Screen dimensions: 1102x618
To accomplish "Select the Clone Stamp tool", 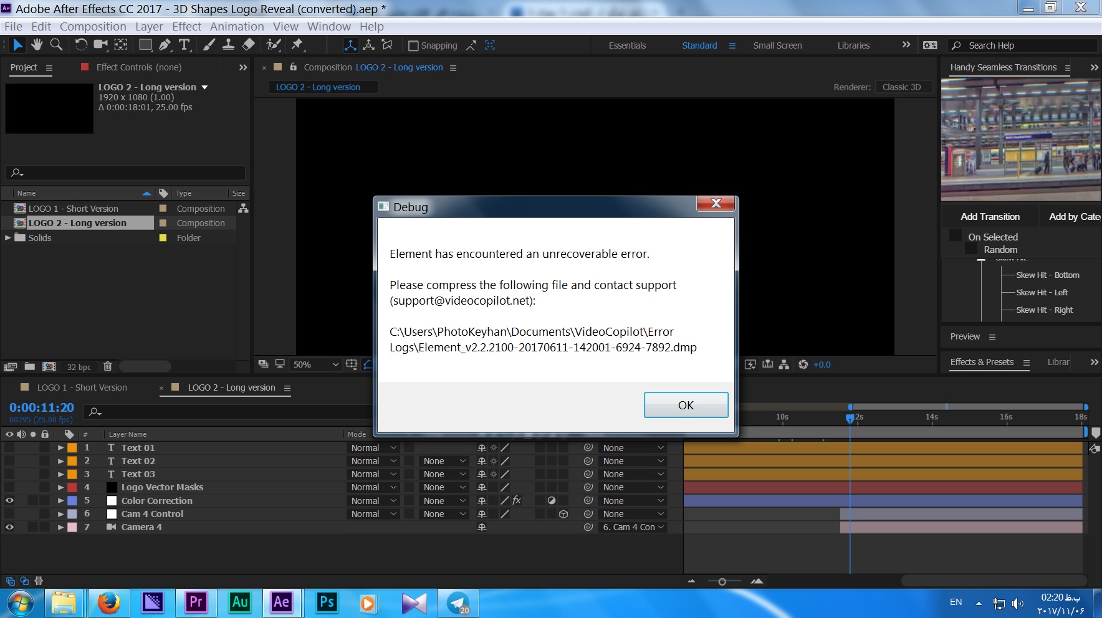I will tap(228, 44).
